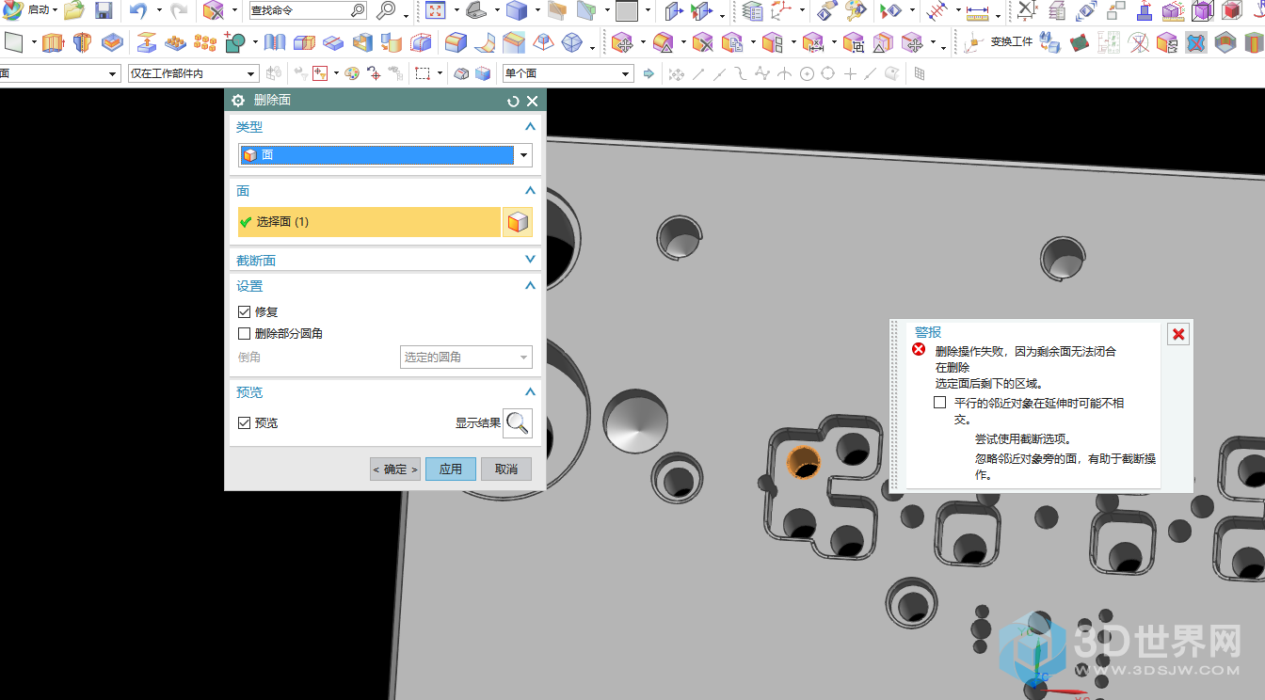Screen dimensions: 1265x700
Task: Click the revolve icon
Action: click(82, 42)
